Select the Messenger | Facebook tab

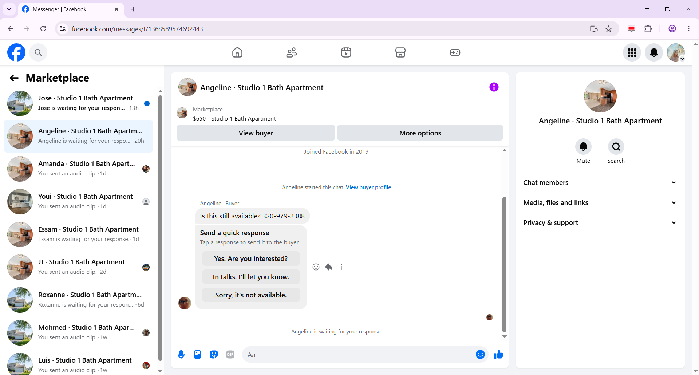pyautogui.click(x=71, y=9)
